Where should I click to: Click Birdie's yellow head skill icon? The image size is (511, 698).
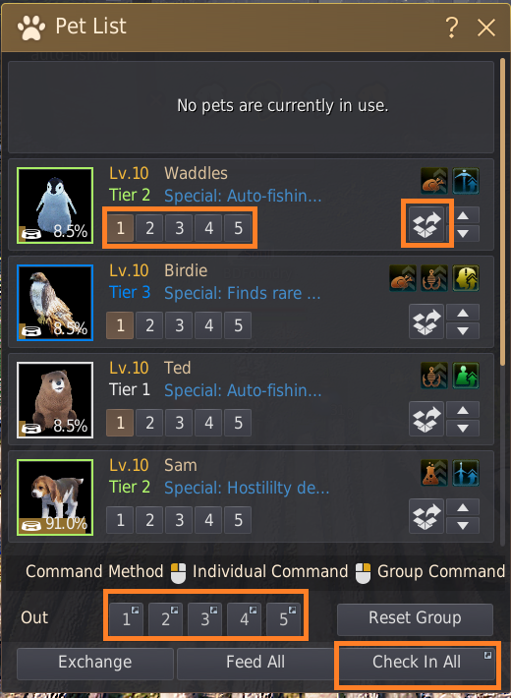(x=466, y=278)
